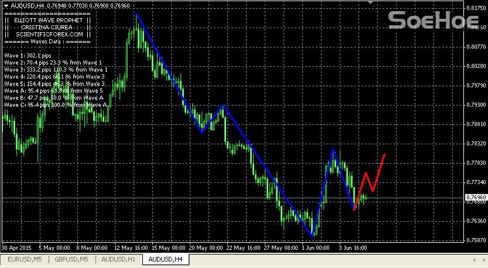The image size is (488, 268).
Task: Click the '3 Jun 16:00' time axis label
Action: [x=353, y=248]
